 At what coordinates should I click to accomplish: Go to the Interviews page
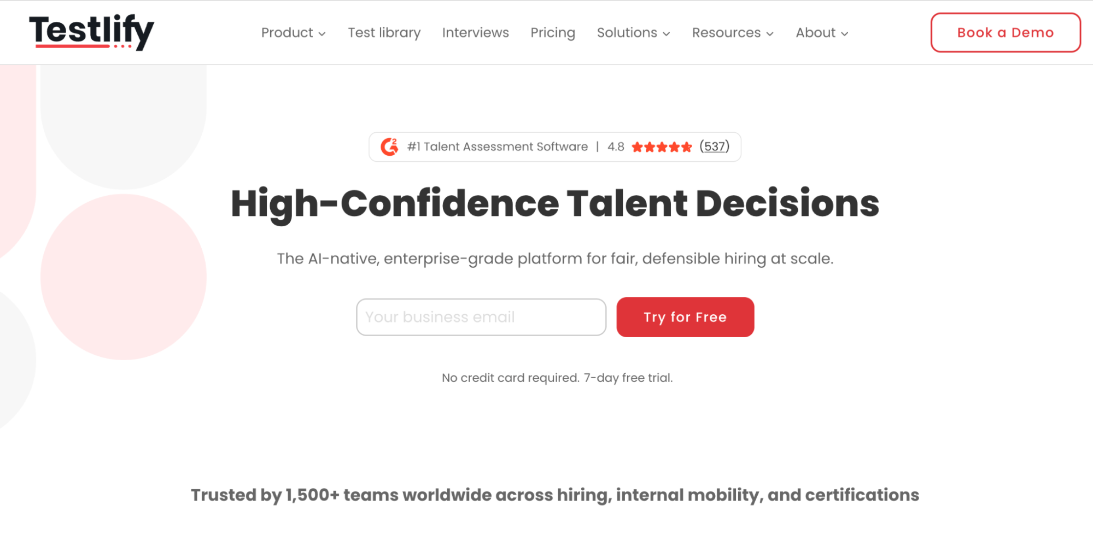pos(475,33)
